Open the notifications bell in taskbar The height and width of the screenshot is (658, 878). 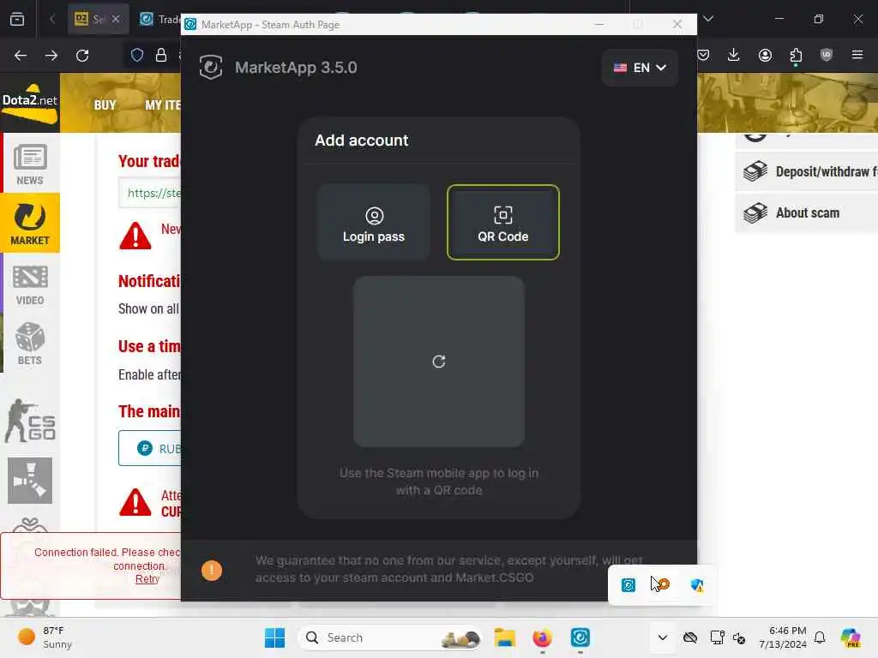[x=820, y=637]
